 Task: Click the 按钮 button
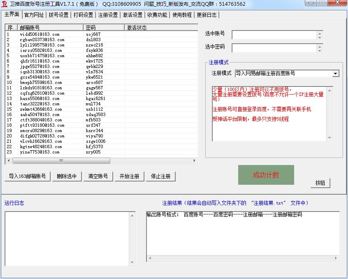[x=320, y=183]
